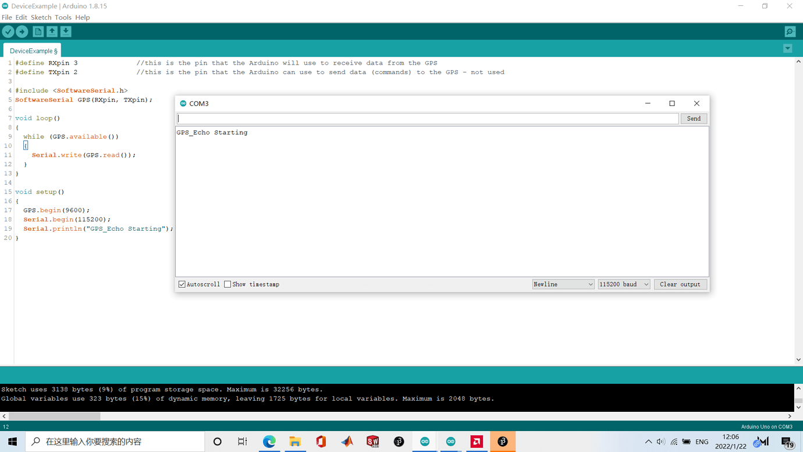Open the Tools menu
803x452 pixels.
[63, 17]
